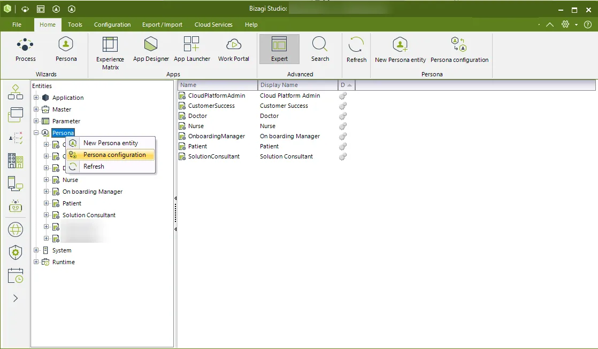The height and width of the screenshot is (349, 598).
Task: Open the globe sidebar icon
Action: click(16, 229)
